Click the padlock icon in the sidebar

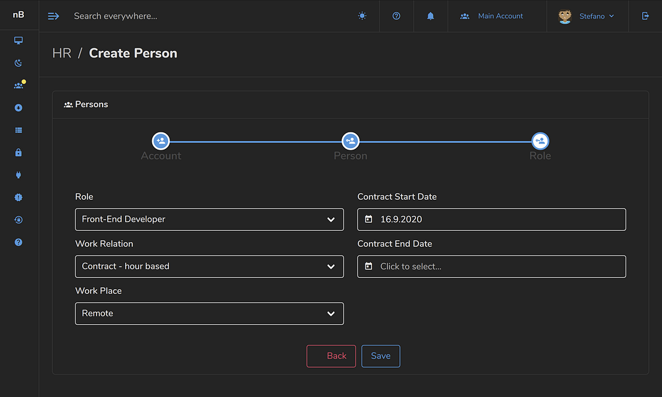[x=19, y=153]
